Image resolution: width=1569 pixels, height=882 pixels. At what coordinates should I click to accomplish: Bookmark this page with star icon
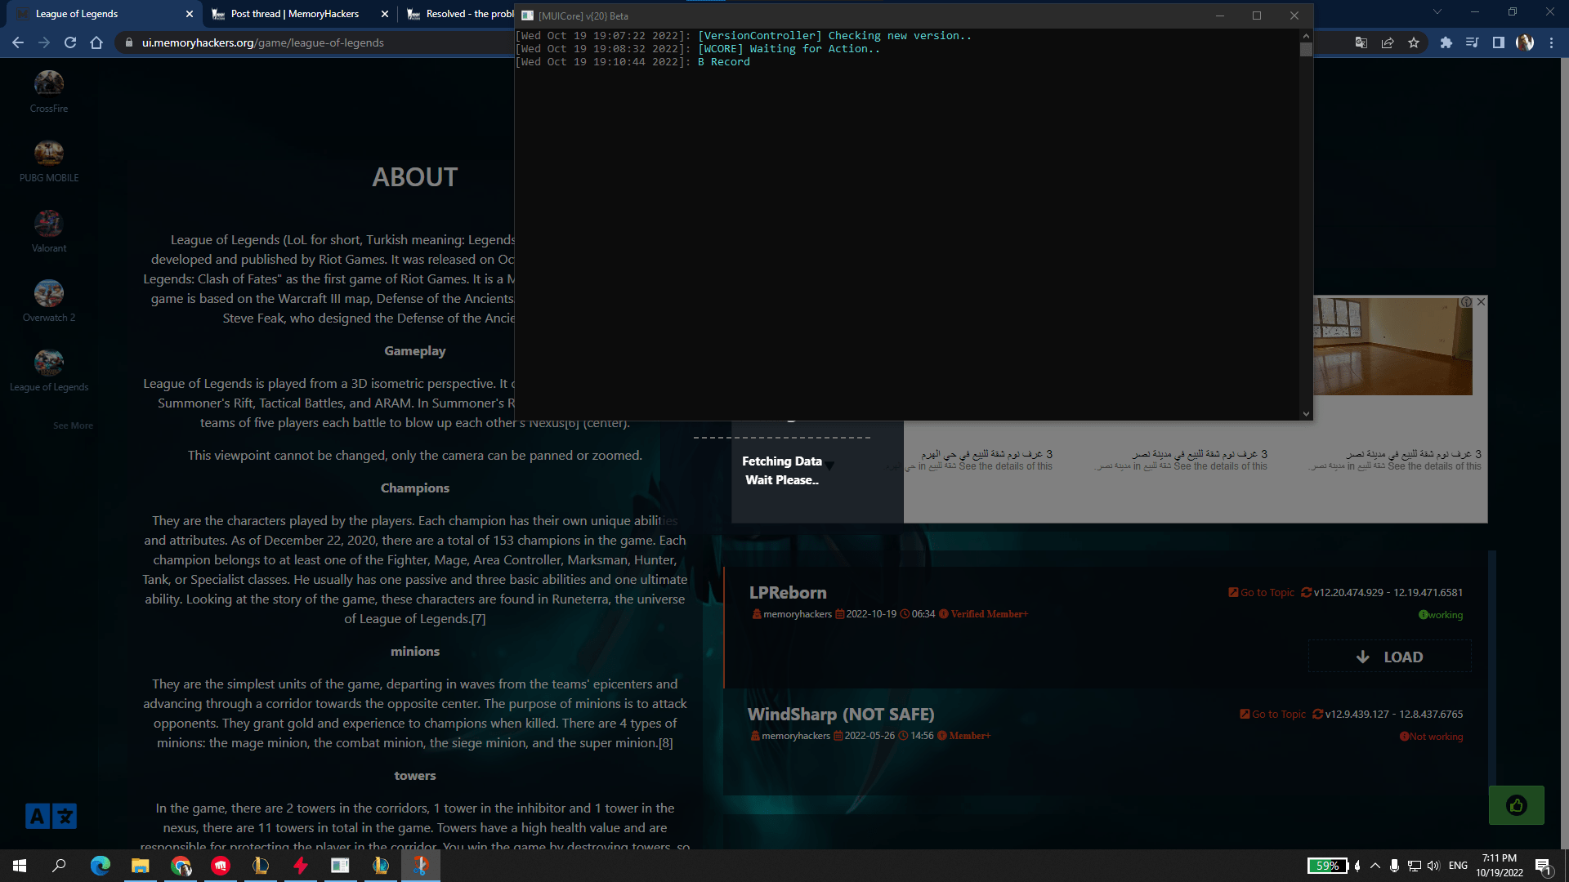(x=1414, y=42)
